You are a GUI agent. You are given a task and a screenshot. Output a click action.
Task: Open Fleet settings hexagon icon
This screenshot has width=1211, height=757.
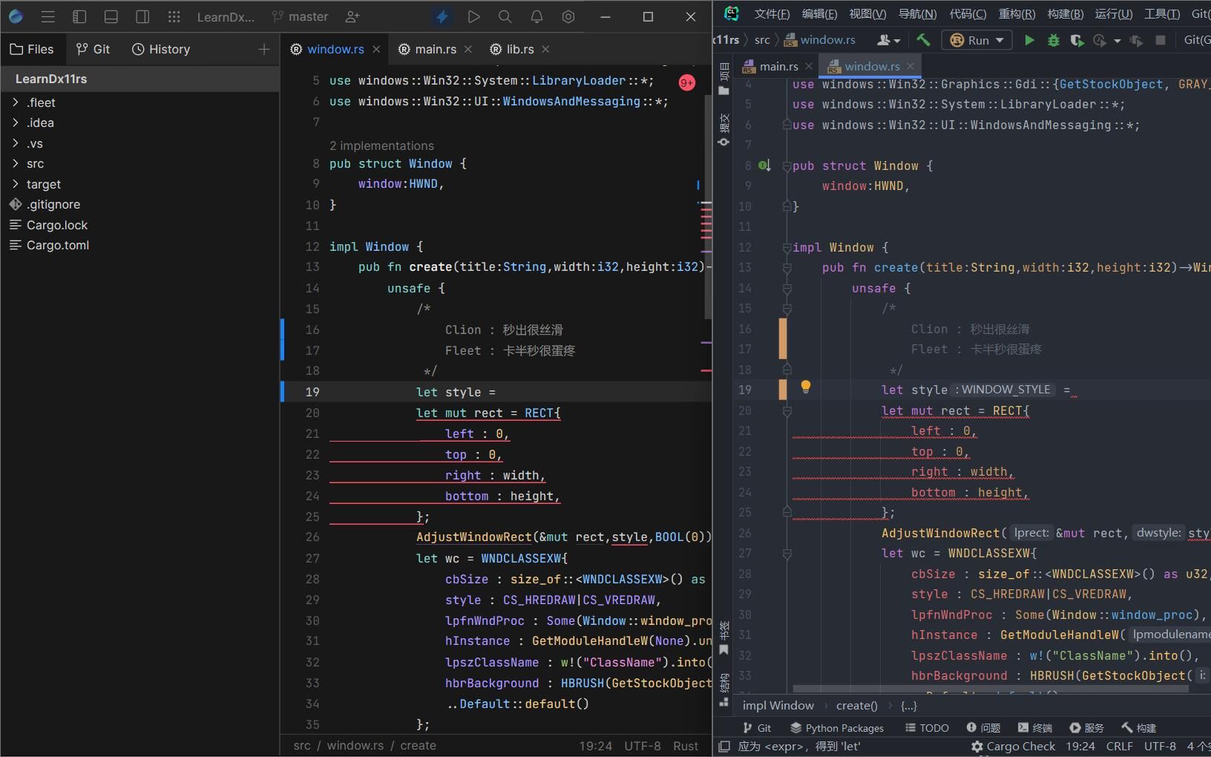coord(568,16)
